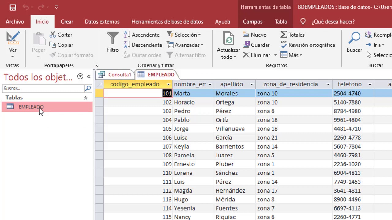Switch to the Crear ribbon tab

click(67, 22)
